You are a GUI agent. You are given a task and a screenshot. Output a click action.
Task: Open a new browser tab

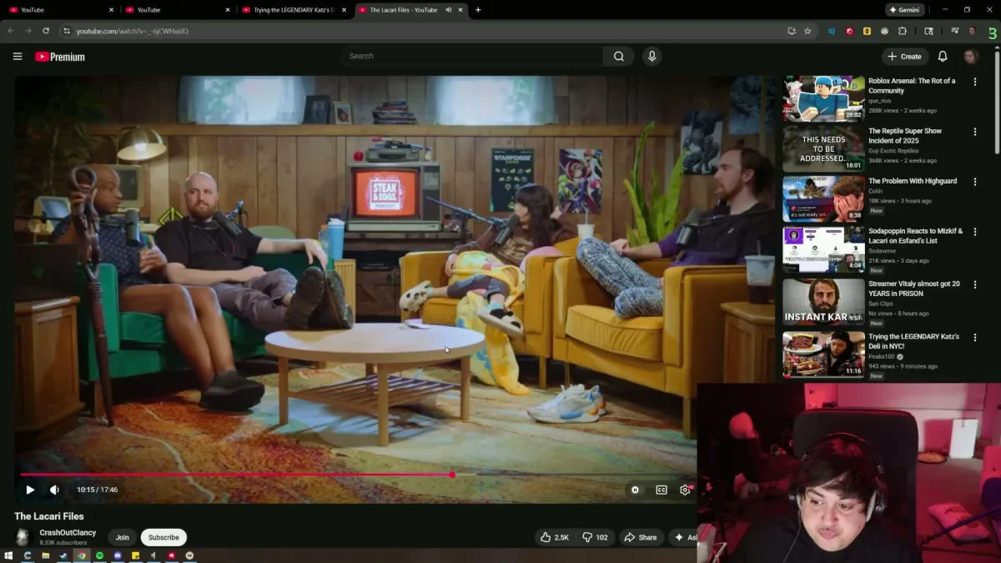click(x=478, y=10)
